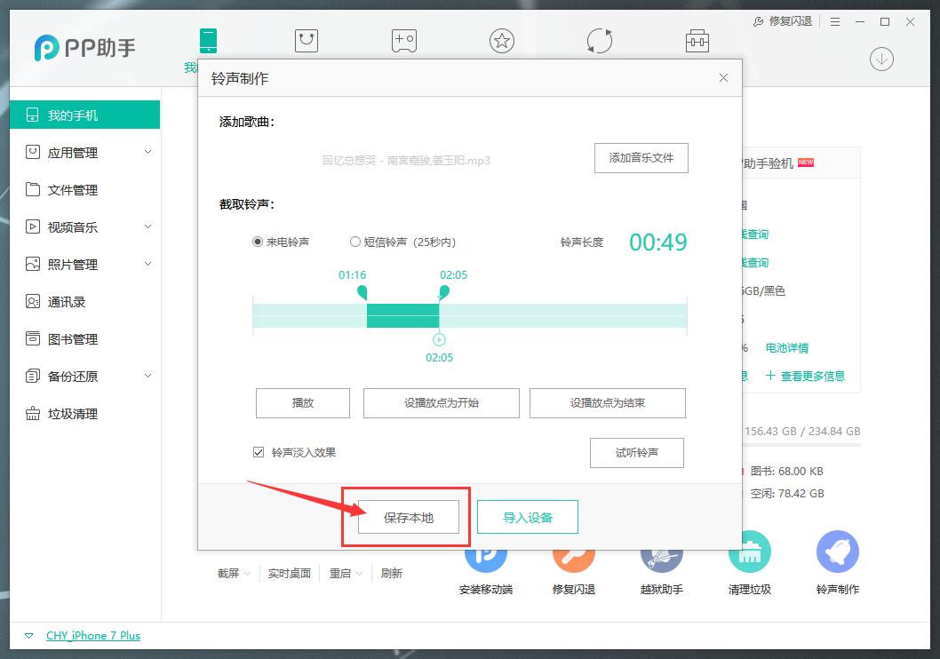Open the toolbox icon in top toolbar
This screenshot has height=659, width=940.
tap(697, 40)
